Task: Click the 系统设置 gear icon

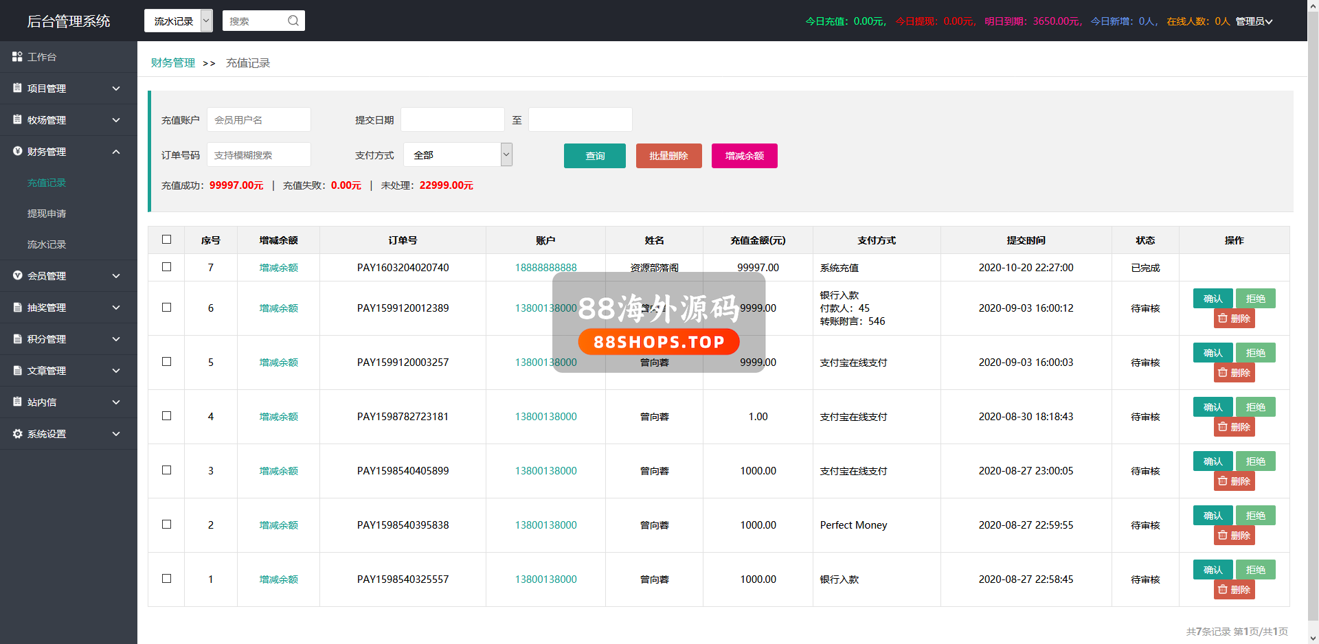Action: click(17, 434)
